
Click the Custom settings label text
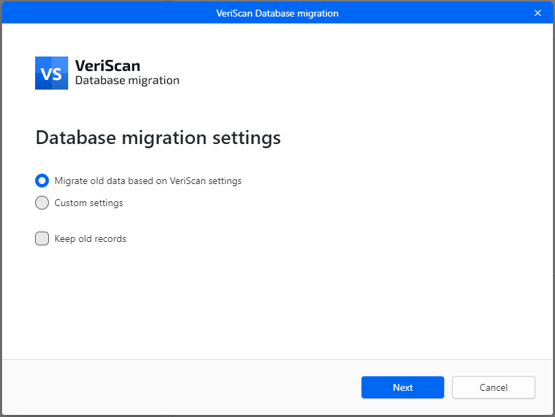(89, 203)
